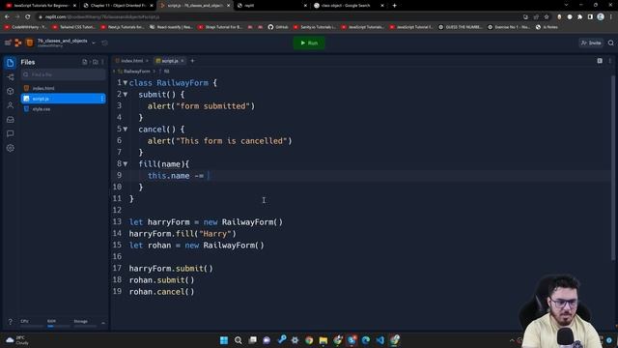This screenshot has height=348, width=618.
Task: Add a new editor tab with plus icon
Action: click(x=192, y=61)
